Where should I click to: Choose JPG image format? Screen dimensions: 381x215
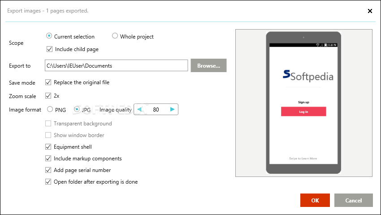[x=77, y=109]
